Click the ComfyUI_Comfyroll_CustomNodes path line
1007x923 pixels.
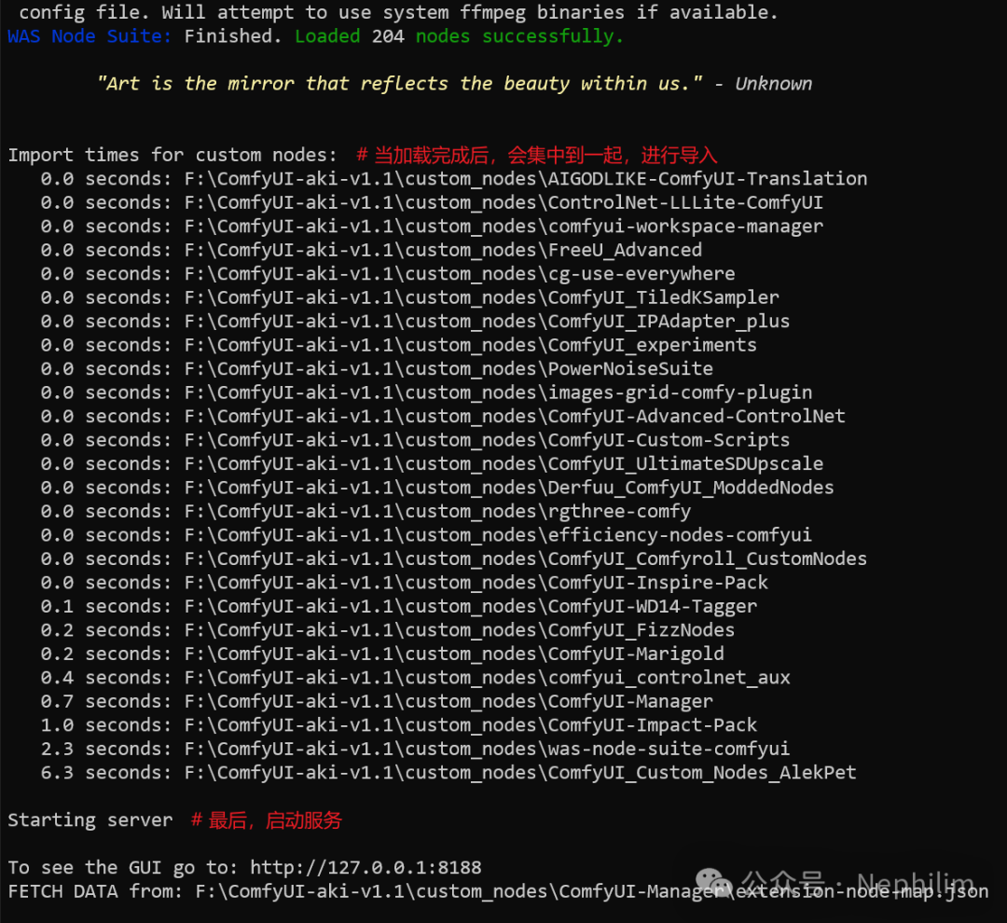pos(454,558)
